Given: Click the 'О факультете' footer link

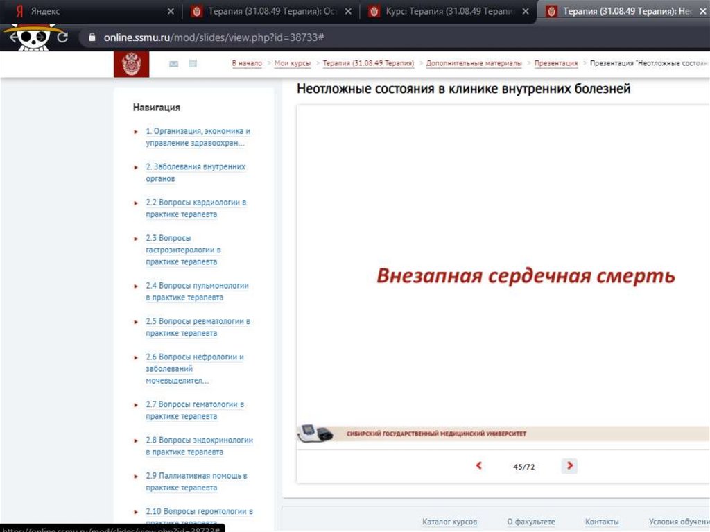Looking at the screenshot, I should 530,522.
